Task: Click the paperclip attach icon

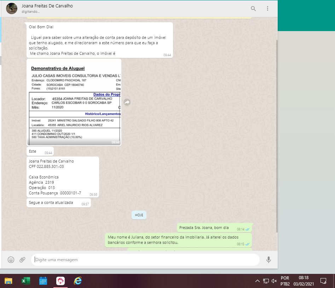Action: (22, 260)
